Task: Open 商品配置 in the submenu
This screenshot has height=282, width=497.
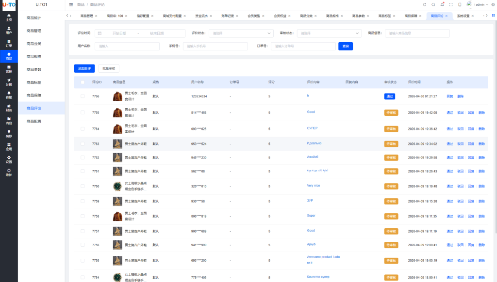Action: coord(34,121)
